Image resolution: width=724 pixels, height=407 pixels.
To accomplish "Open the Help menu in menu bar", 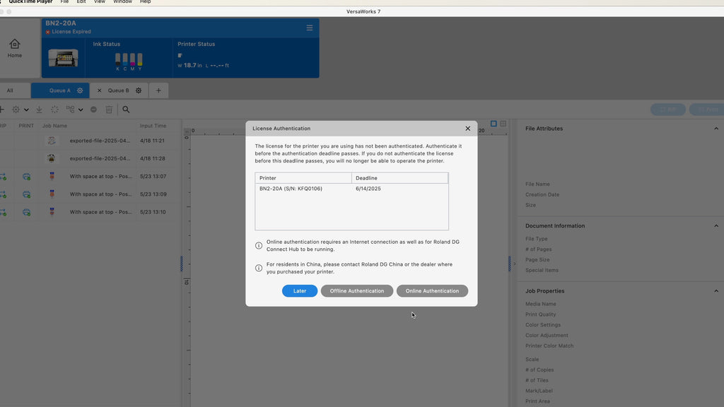I will 146,2.
